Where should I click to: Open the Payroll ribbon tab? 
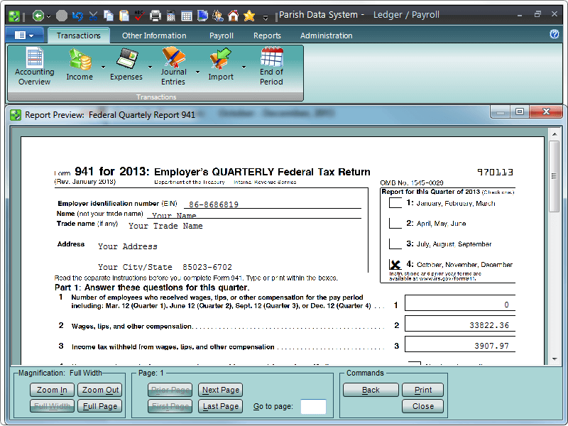coord(222,35)
